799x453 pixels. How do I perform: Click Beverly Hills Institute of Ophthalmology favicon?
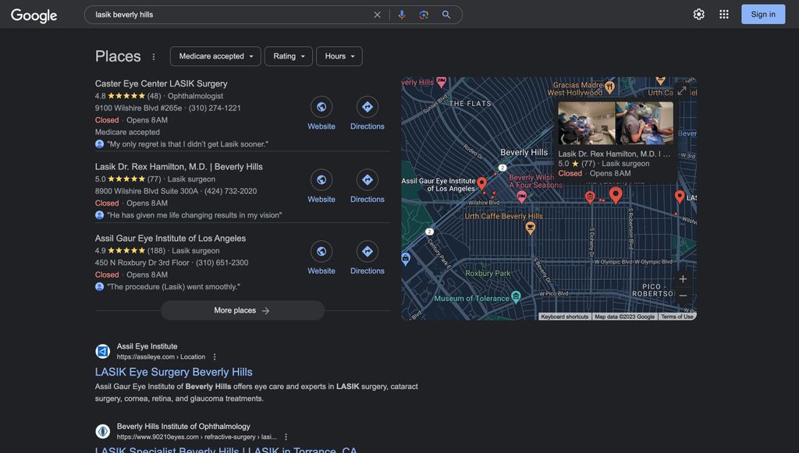tap(103, 432)
